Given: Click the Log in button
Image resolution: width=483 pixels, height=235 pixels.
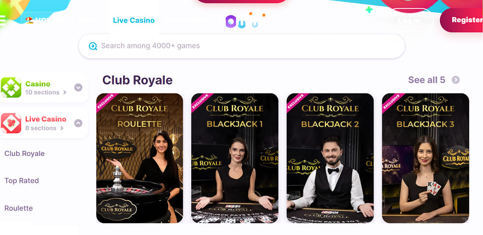Looking at the screenshot, I should (x=409, y=21).
